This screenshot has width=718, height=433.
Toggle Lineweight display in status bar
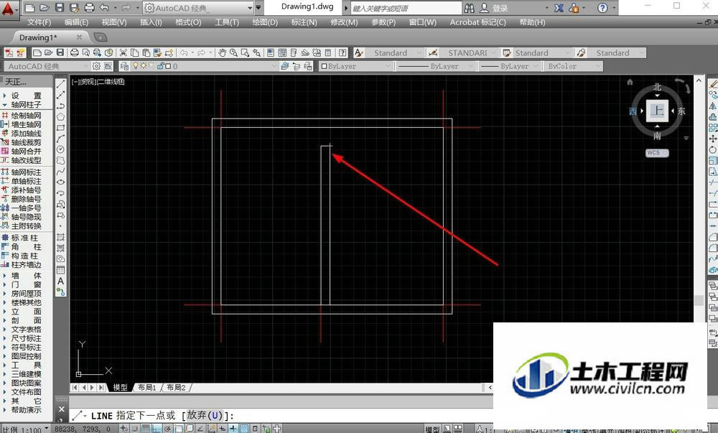tap(233, 429)
